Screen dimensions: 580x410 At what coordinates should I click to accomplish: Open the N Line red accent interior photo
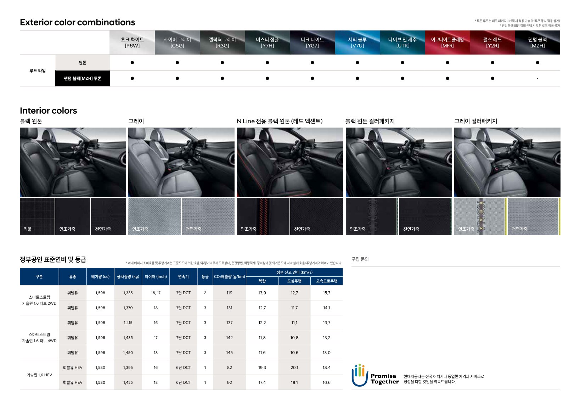point(289,162)
